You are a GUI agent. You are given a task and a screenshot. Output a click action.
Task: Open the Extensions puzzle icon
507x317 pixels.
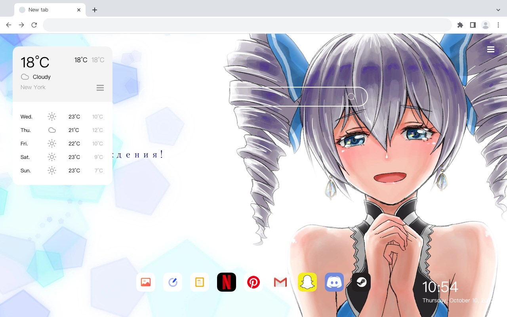click(x=460, y=25)
